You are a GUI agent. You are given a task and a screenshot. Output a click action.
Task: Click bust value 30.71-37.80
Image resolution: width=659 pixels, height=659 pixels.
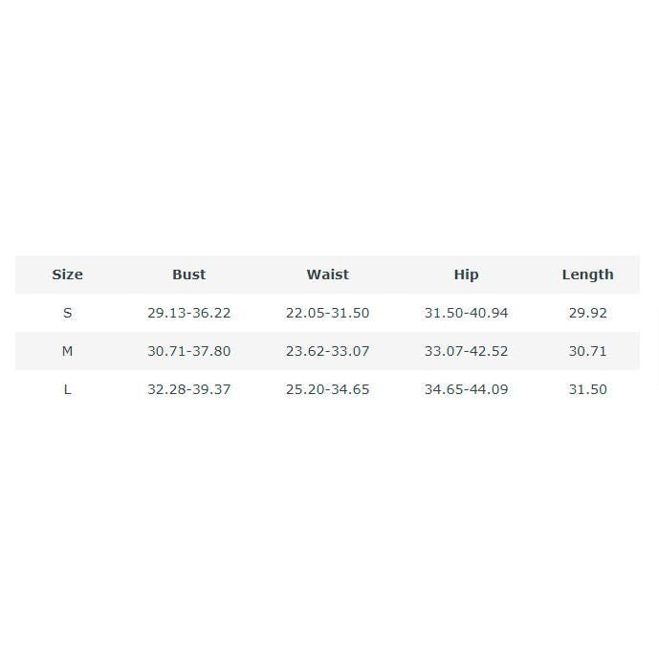point(188,351)
